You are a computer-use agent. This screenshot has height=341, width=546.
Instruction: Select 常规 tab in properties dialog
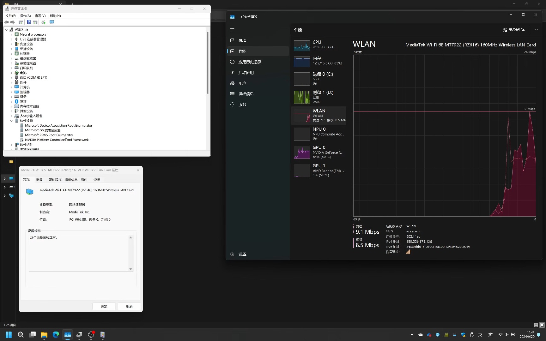coord(27,179)
